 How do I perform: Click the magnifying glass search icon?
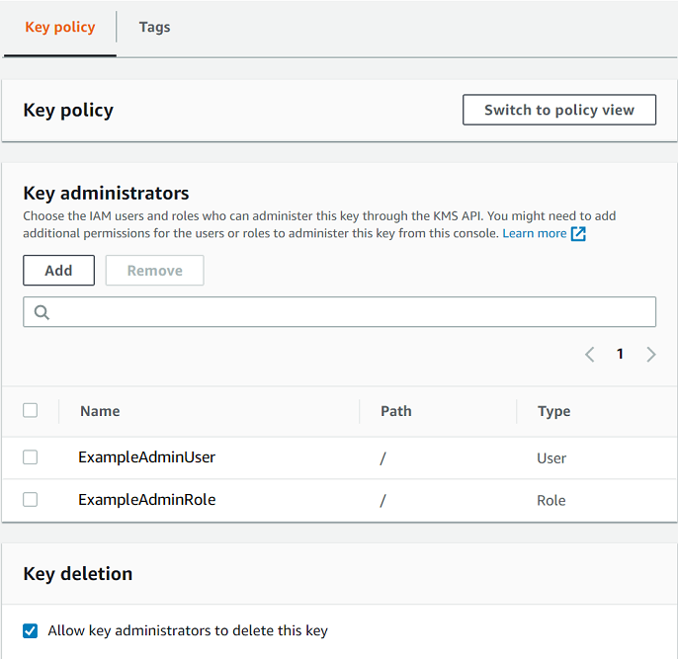coord(42,312)
